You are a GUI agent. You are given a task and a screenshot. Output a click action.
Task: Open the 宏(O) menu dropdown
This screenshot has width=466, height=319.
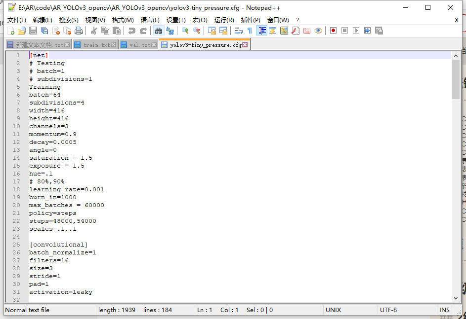[x=200, y=20]
